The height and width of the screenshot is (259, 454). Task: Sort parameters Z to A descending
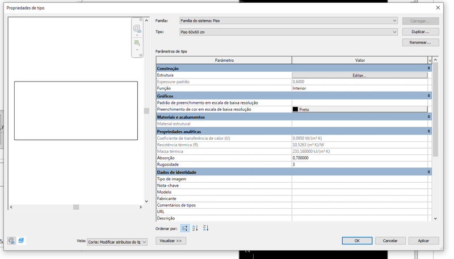(x=205, y=228)
